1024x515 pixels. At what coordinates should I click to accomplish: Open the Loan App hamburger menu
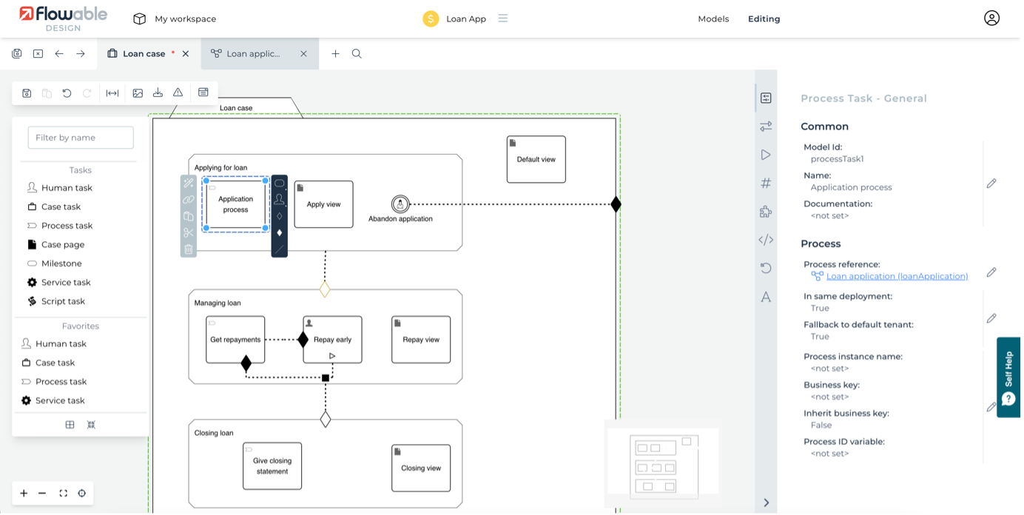click(503, 18)
